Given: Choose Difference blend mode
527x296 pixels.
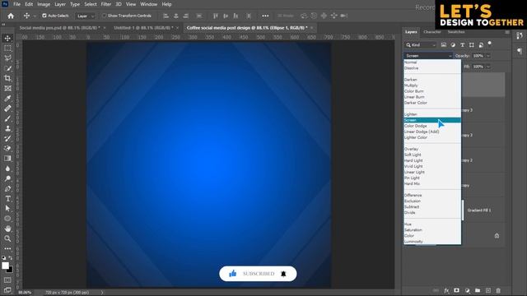Looking at the screenshot, I should (x=432, y=196).
